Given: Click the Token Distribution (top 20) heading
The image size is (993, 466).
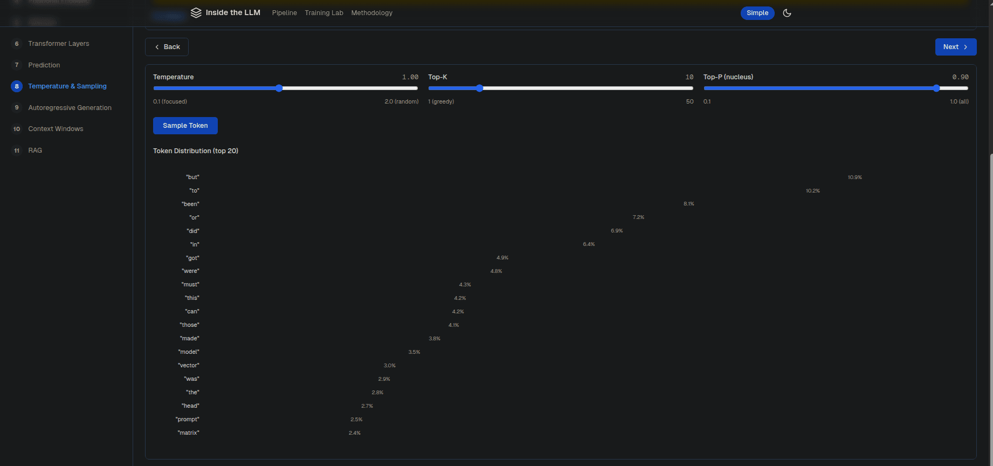Looking at the screenshot, I should pos(196,151).
